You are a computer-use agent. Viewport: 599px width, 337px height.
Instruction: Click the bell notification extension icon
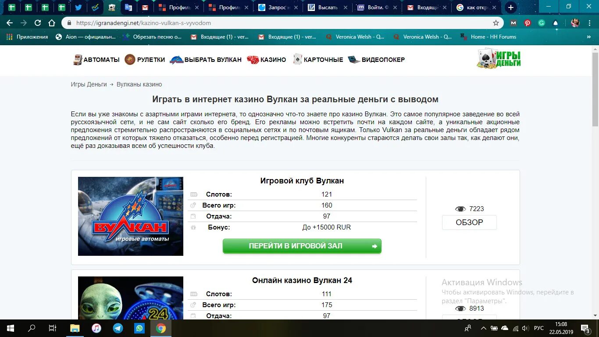tap(556, 23)
